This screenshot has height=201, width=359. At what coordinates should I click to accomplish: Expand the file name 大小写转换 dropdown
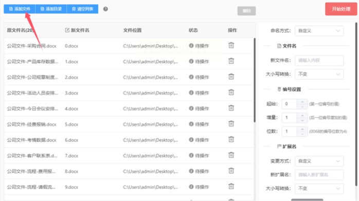point(319,74)
